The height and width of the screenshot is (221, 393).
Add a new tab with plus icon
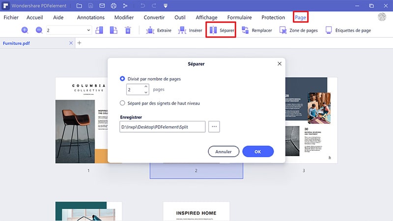click(79, 43)
